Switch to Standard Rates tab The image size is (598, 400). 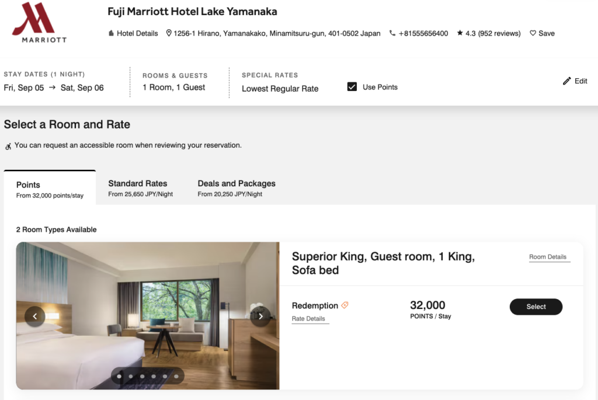coord(138,187)
